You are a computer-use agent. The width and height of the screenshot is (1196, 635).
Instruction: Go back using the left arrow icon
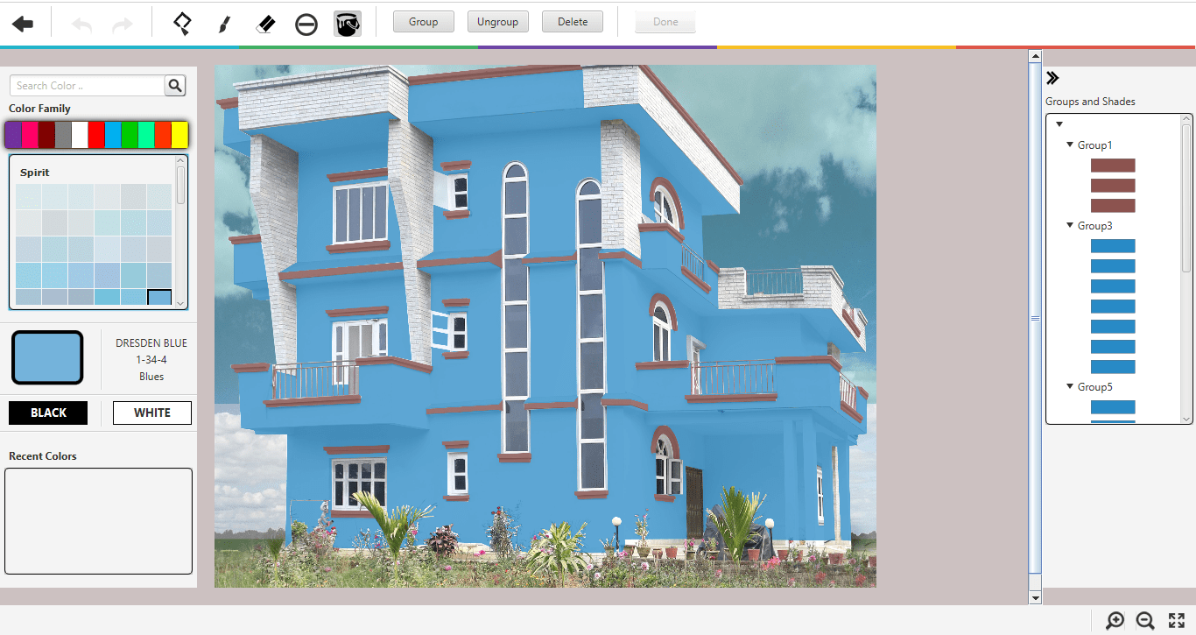23,24
